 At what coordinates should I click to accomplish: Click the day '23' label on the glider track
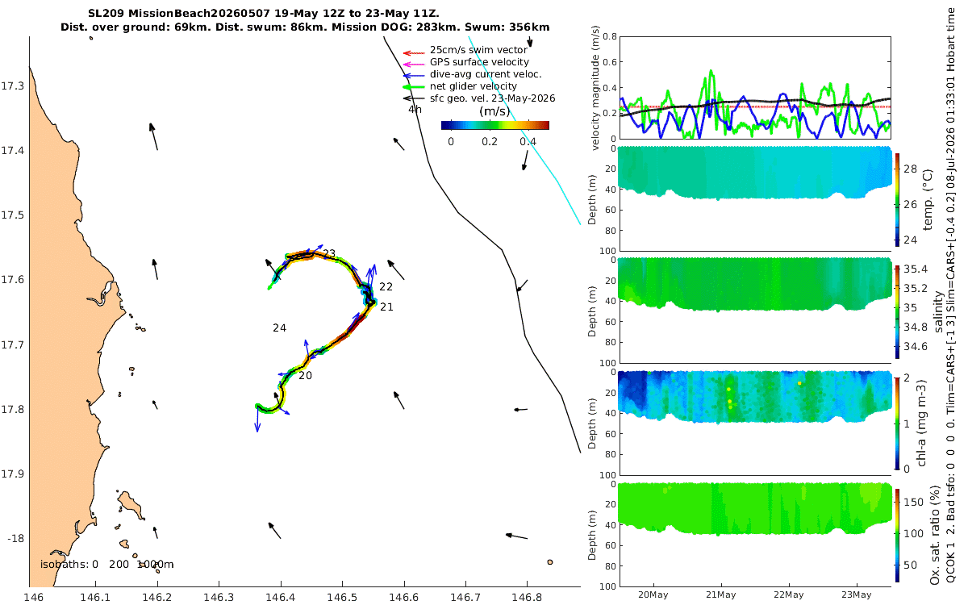click(329, 254)
